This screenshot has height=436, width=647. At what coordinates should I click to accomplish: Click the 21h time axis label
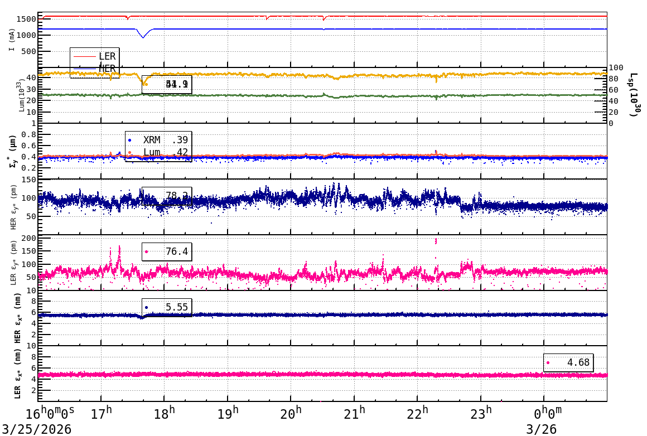click(354, 413)
